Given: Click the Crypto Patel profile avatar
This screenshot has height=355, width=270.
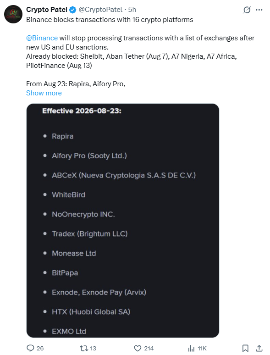Looking at the screenshot, I should [13, 14].
